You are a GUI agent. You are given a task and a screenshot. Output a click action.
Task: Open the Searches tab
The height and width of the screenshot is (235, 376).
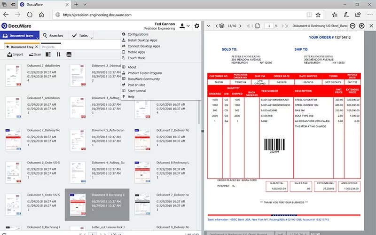point(53,36)
